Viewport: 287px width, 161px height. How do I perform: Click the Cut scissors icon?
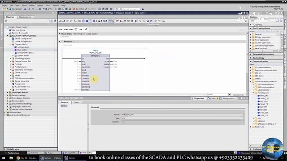point(29,9)
